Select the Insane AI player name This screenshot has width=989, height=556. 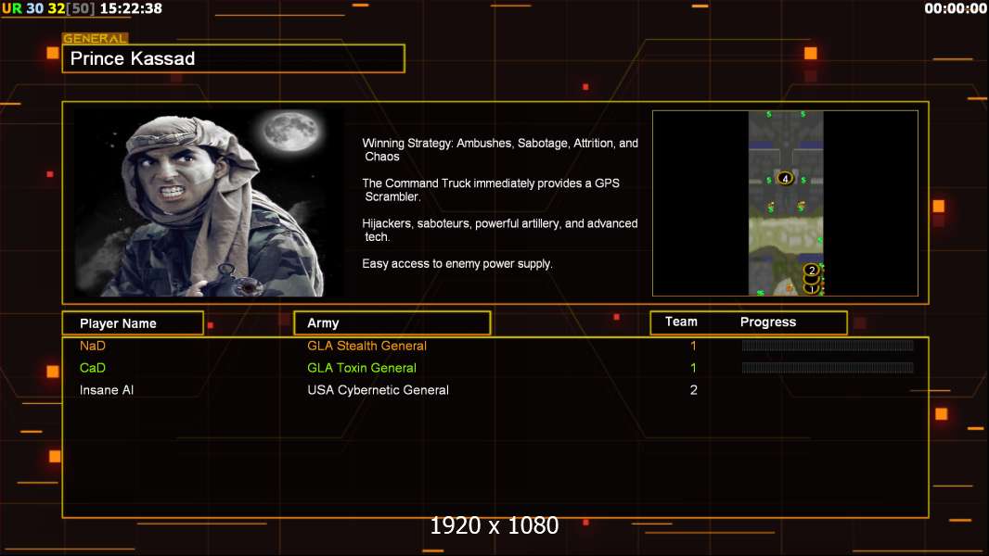tap(107, 390)
